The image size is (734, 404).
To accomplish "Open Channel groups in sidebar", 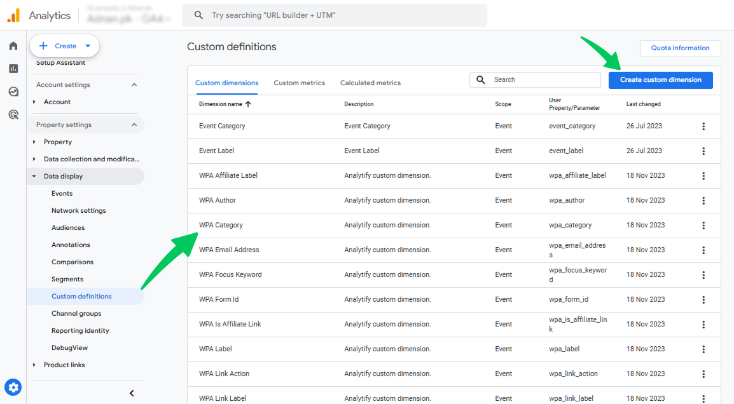I will click(x=76, y=313).
